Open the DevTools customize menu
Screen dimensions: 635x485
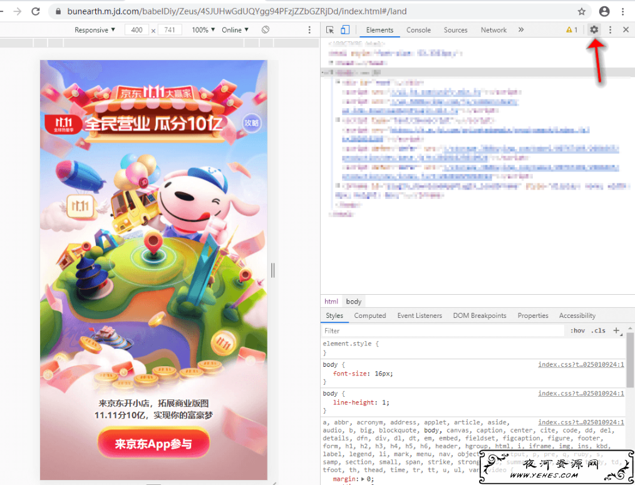click(x=611, y=29)
